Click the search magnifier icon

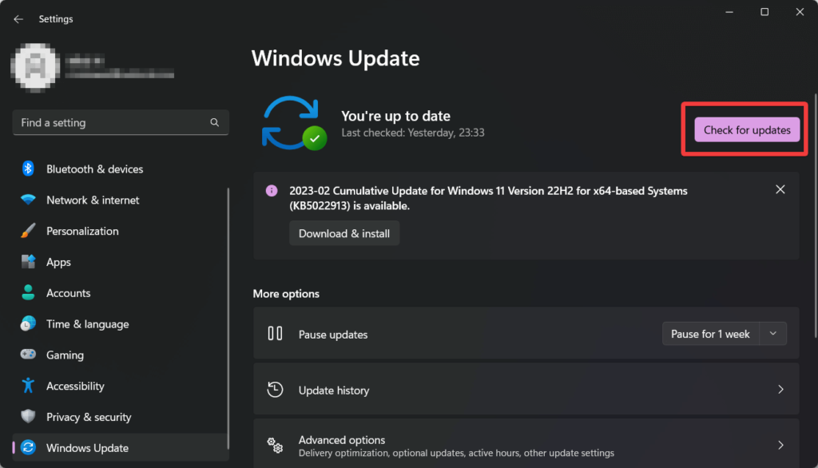[x=214, y=123]
